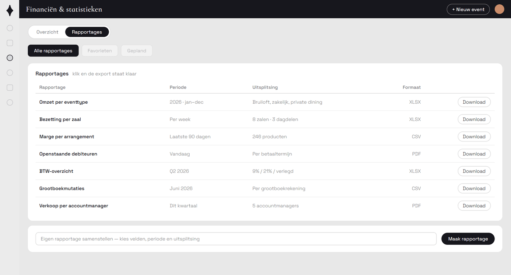Select Bezetting per zaal row title
511x275 pixels.
click(60, 120)
